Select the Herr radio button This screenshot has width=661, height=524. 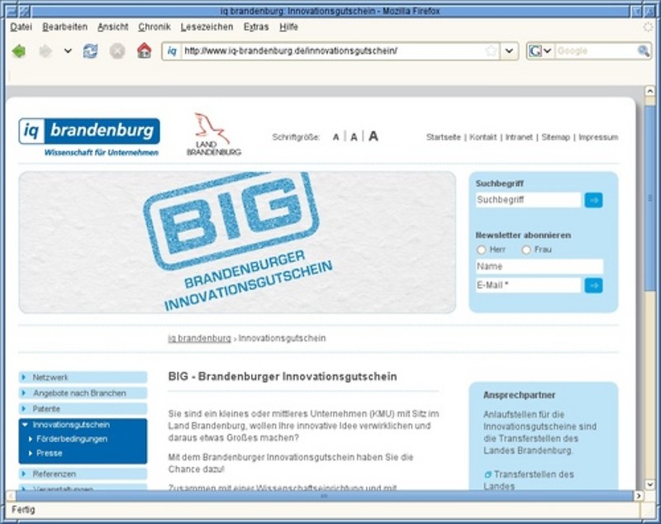point(482,250)
